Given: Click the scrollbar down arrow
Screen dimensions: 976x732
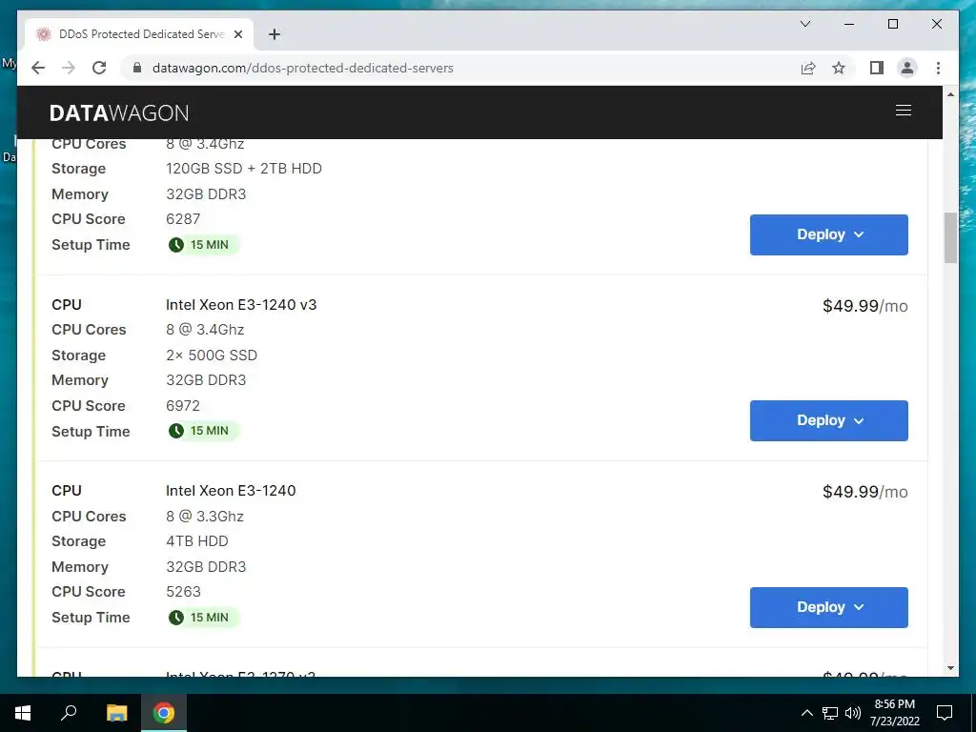Looking at the screenshot, I should click(950, 668).
